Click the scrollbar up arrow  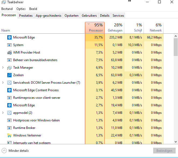tap(176, 36)
